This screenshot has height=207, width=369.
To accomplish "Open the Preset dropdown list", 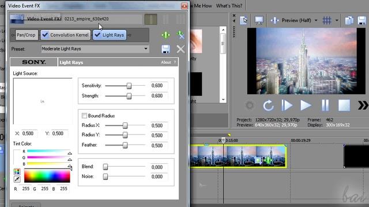I will tap(146, 48).
